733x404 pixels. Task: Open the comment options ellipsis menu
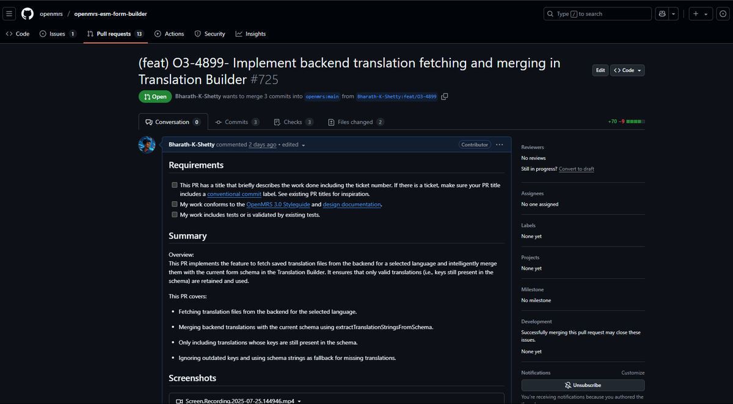[x=500, y=145]
